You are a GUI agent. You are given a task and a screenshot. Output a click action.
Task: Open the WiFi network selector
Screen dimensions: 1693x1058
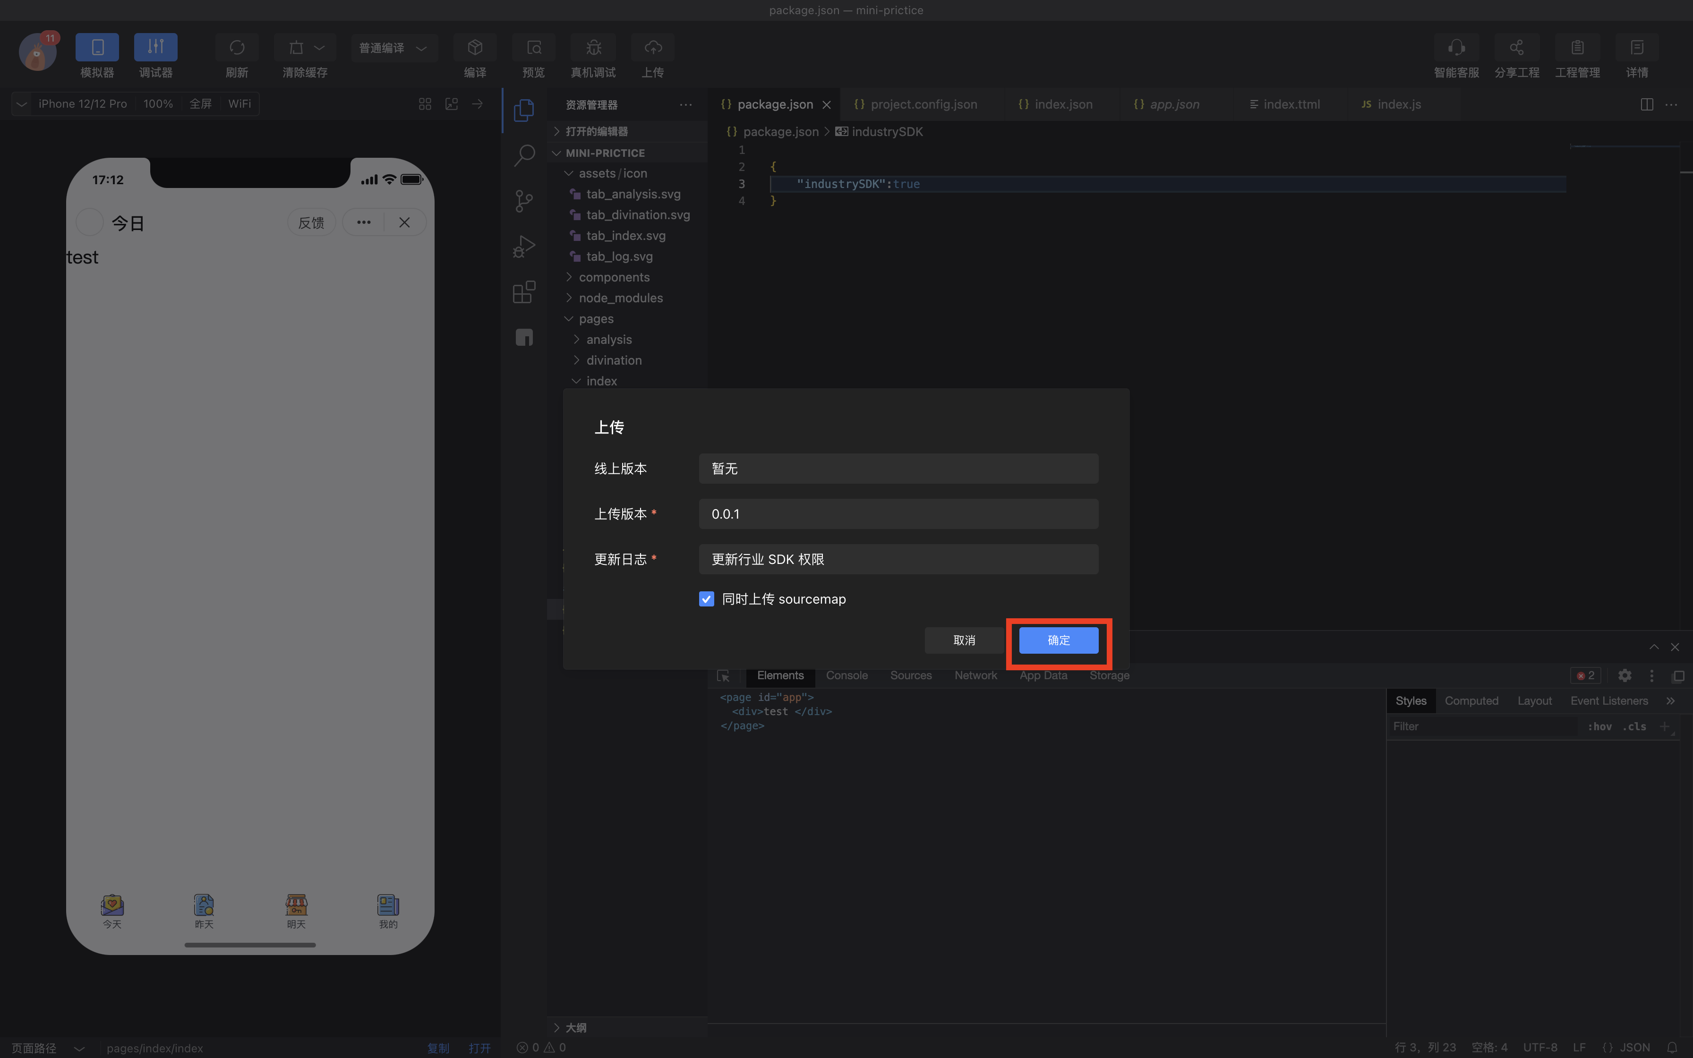pyautogui.click(x=239, y=103)
